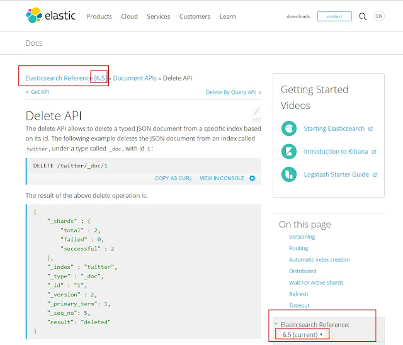Go to Delete By Query API page

click(x=230, y=92)
